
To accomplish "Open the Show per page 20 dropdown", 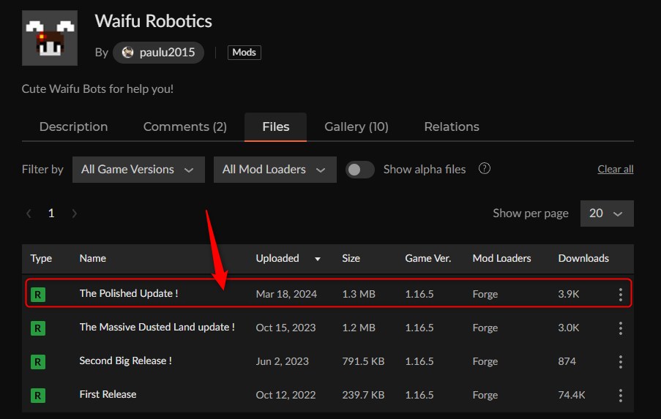I will (x=607, y=214).
